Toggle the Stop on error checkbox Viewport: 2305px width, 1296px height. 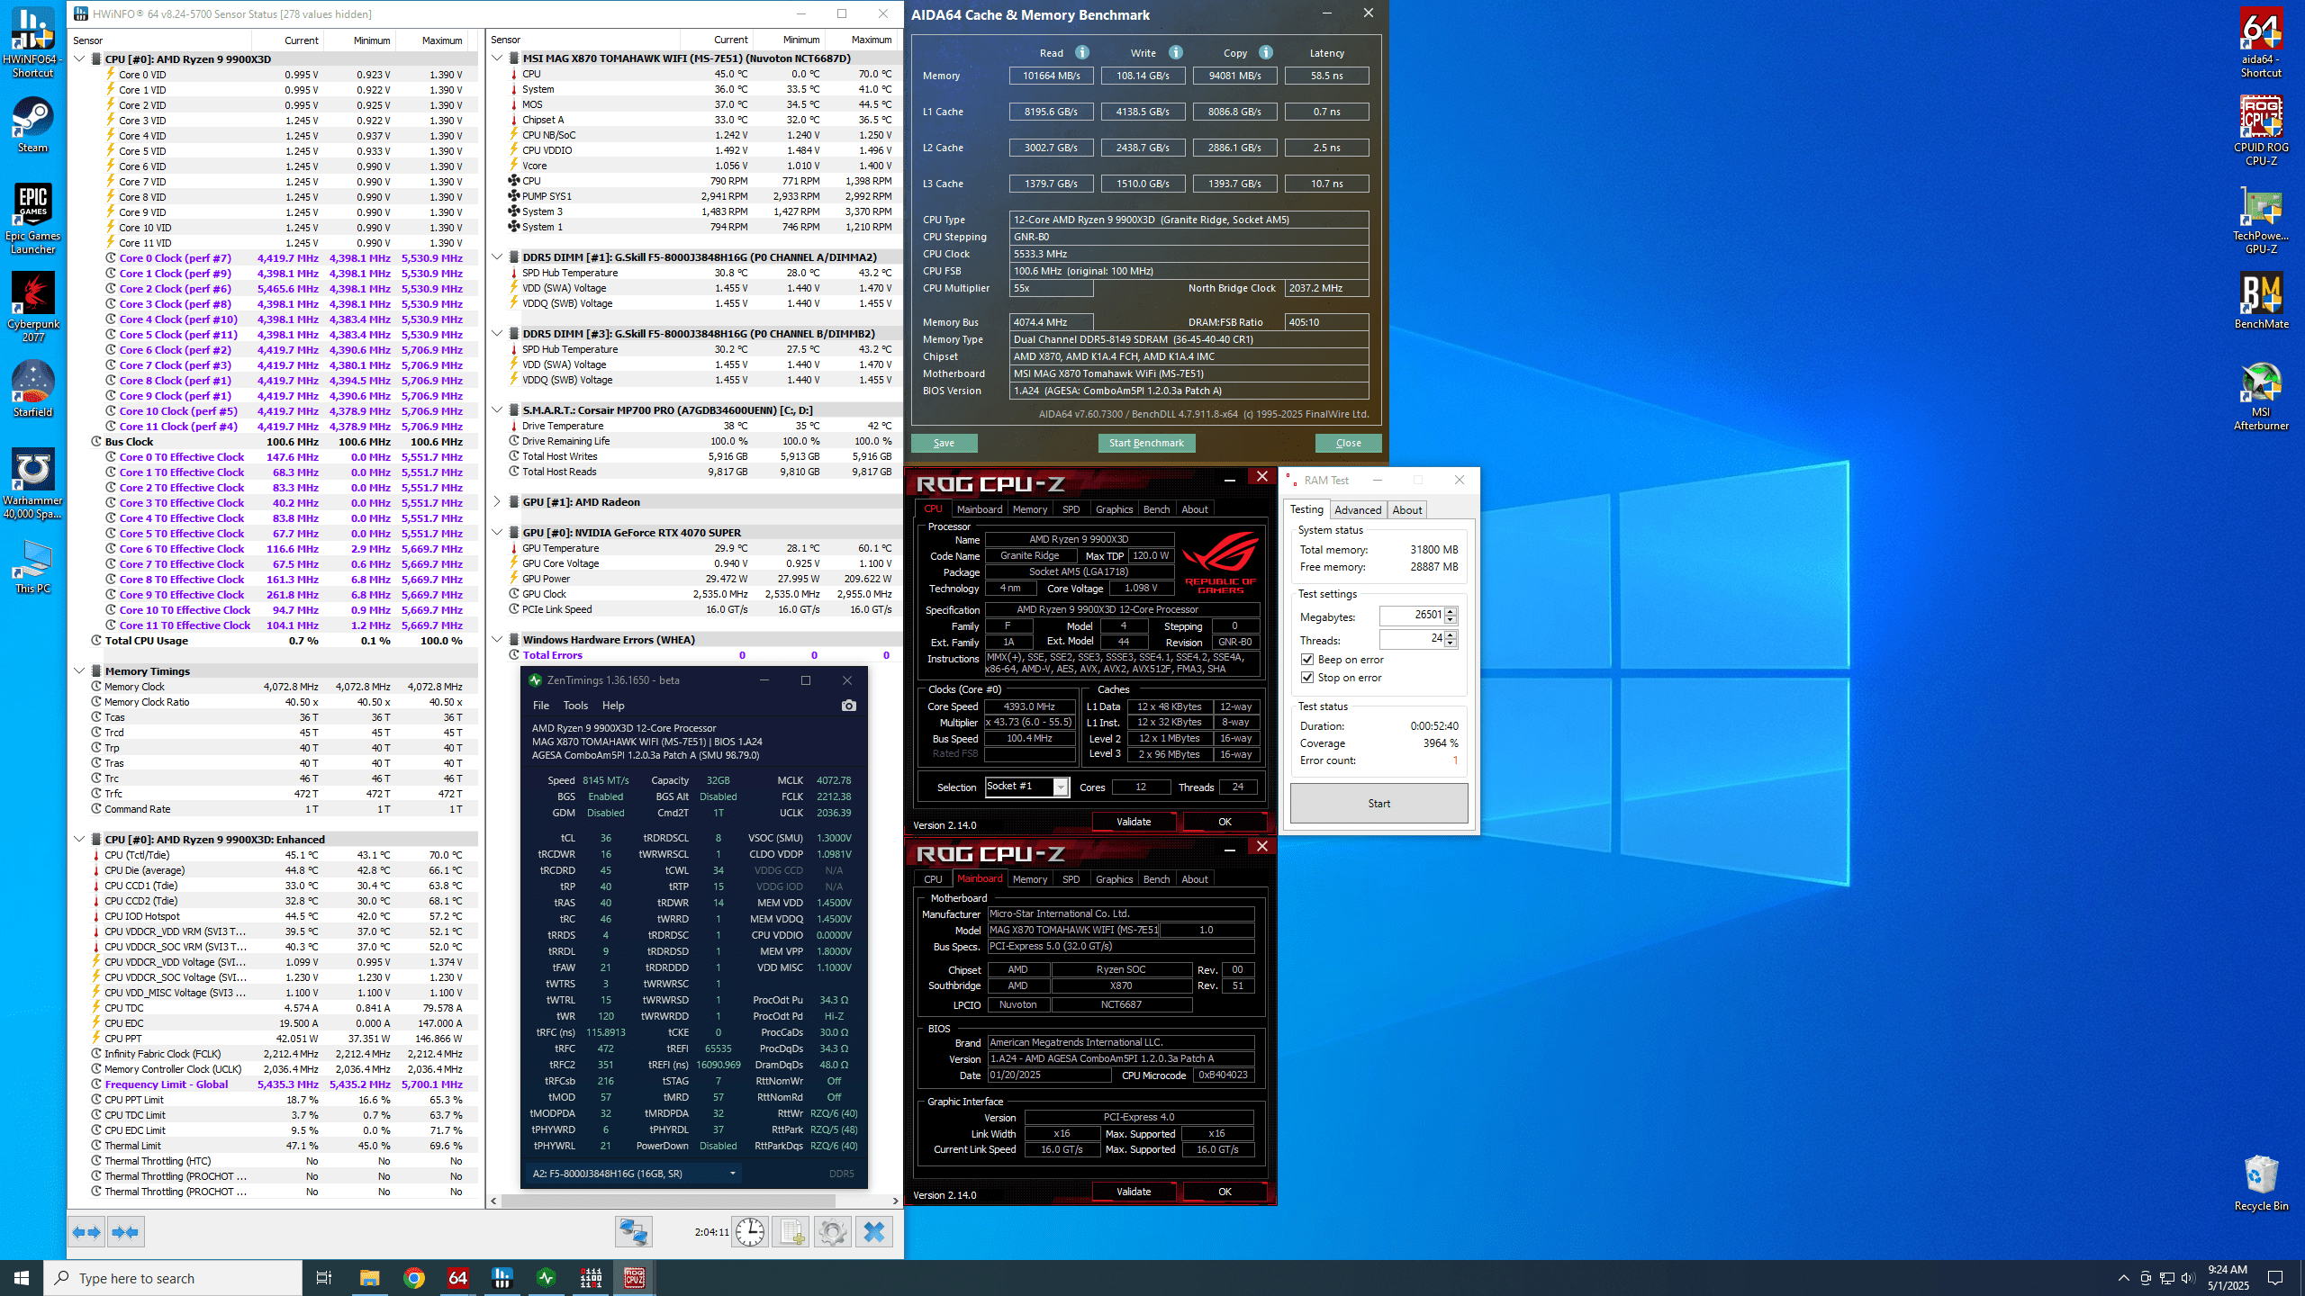tap(1307, 678)
